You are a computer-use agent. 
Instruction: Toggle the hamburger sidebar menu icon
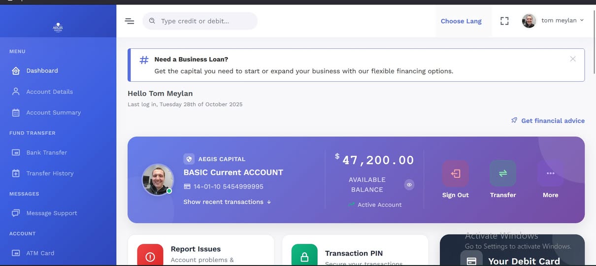point(130,21)
